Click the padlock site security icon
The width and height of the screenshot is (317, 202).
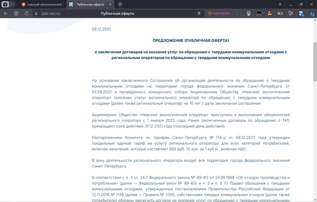(36, 14)
